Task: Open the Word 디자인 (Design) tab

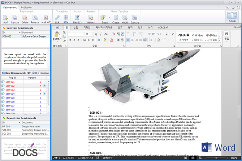Action: [x=87, y=27]
